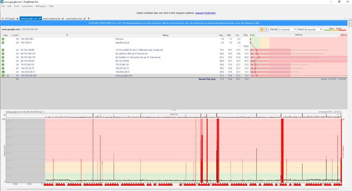
Task: Click www.google.com name in hop 11 row
Action: tap(124, 76)
